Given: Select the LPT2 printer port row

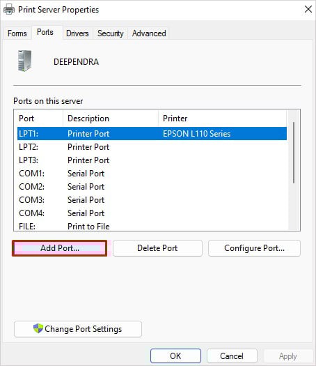Looking at the screenshot, I should click(152, 147).
